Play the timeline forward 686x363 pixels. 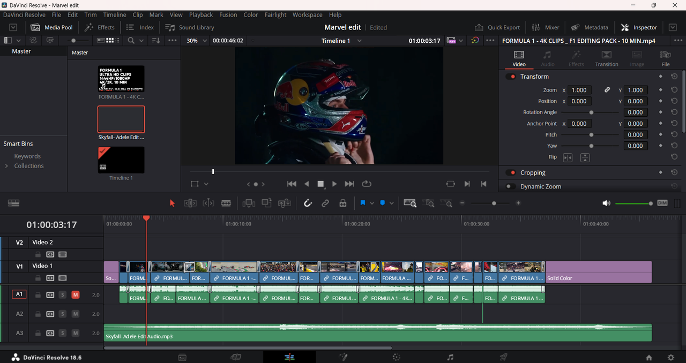(x=334, y=184)
